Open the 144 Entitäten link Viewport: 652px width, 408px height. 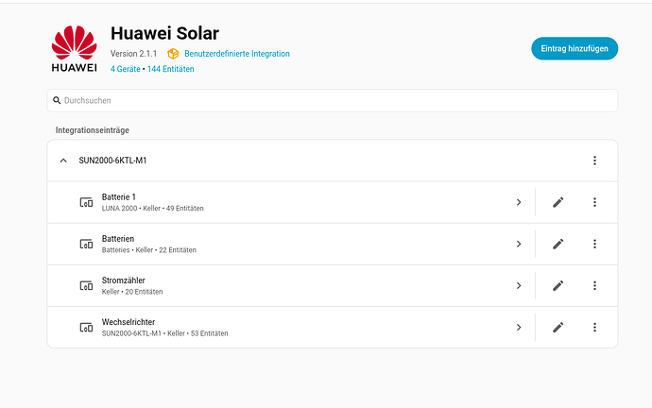(170, 69)
